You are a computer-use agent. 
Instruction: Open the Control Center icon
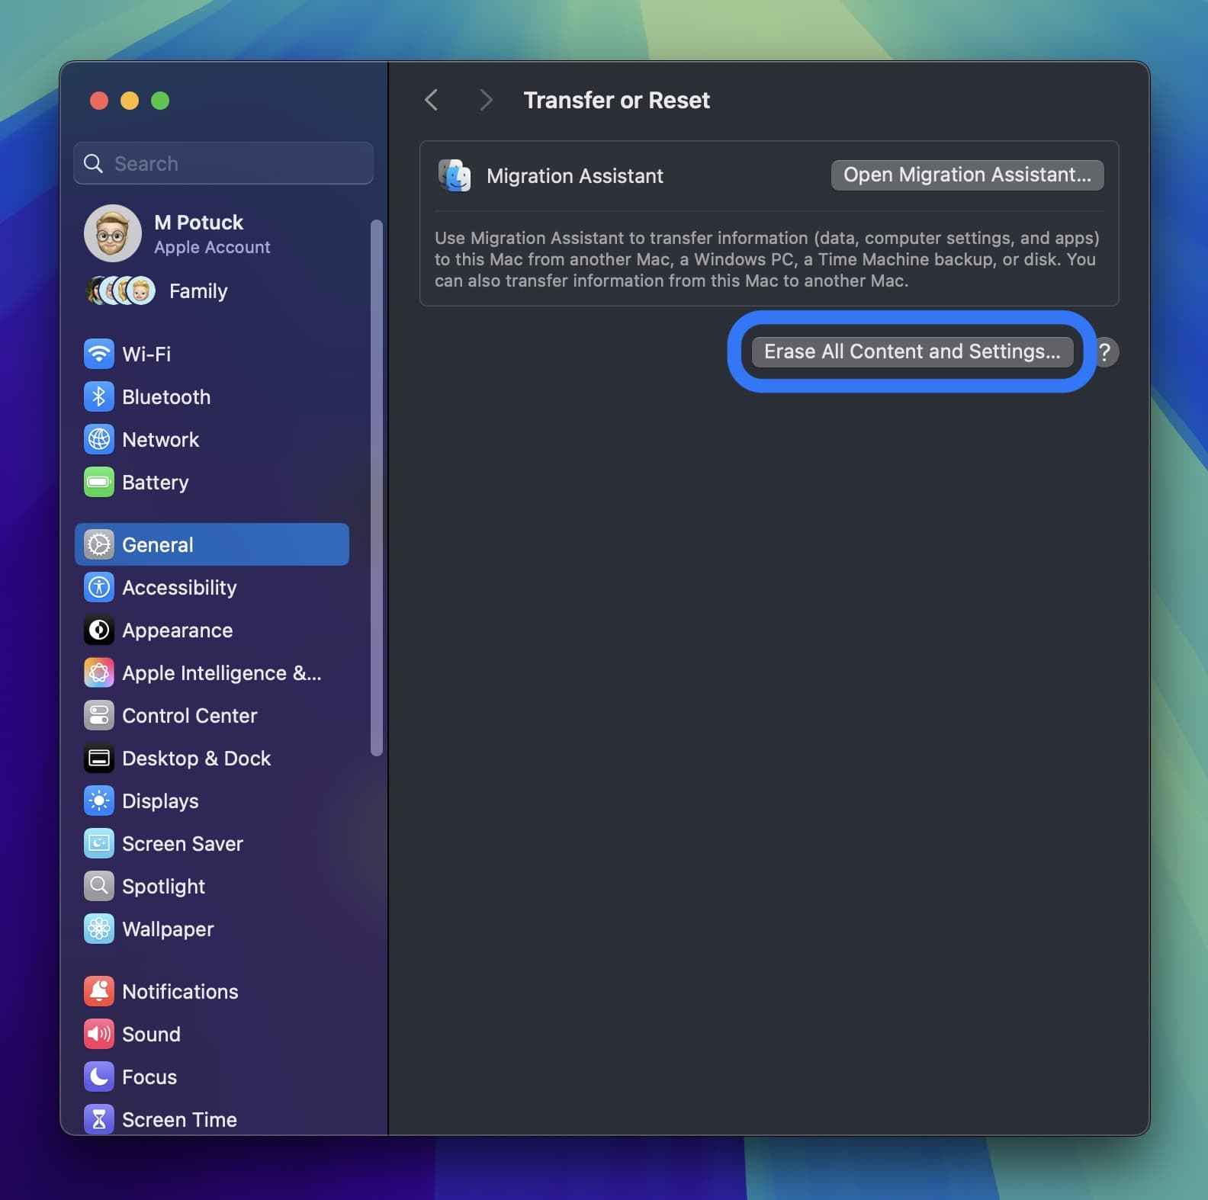click(x=99, y=715)
